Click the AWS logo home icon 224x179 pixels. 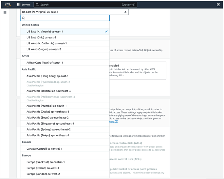7,5
